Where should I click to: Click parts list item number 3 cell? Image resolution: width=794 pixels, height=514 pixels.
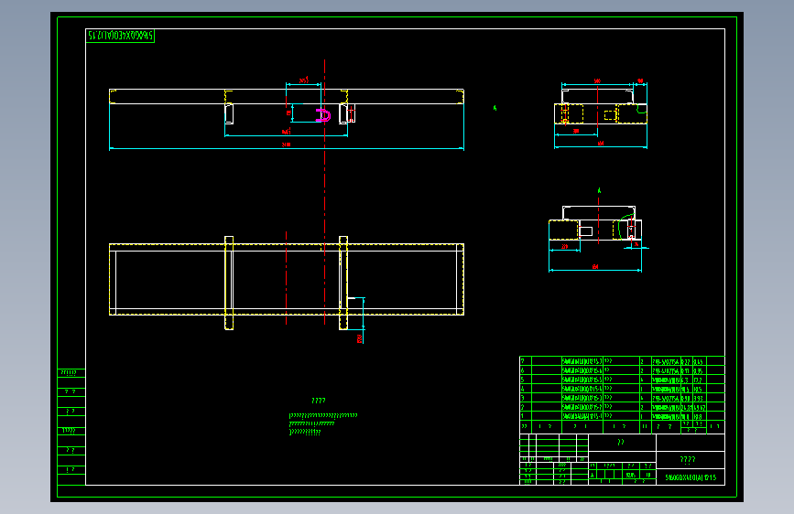click(526, 398)
